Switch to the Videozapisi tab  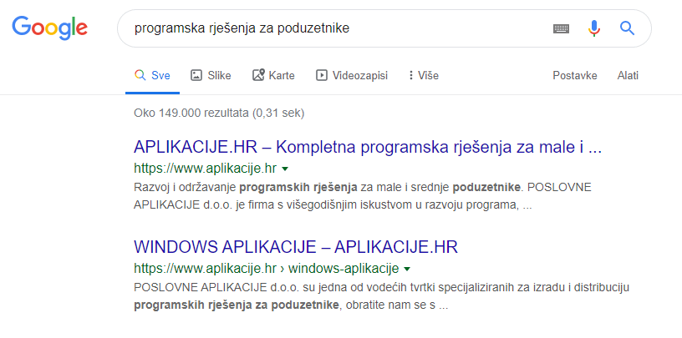click(x=352, y=76)
